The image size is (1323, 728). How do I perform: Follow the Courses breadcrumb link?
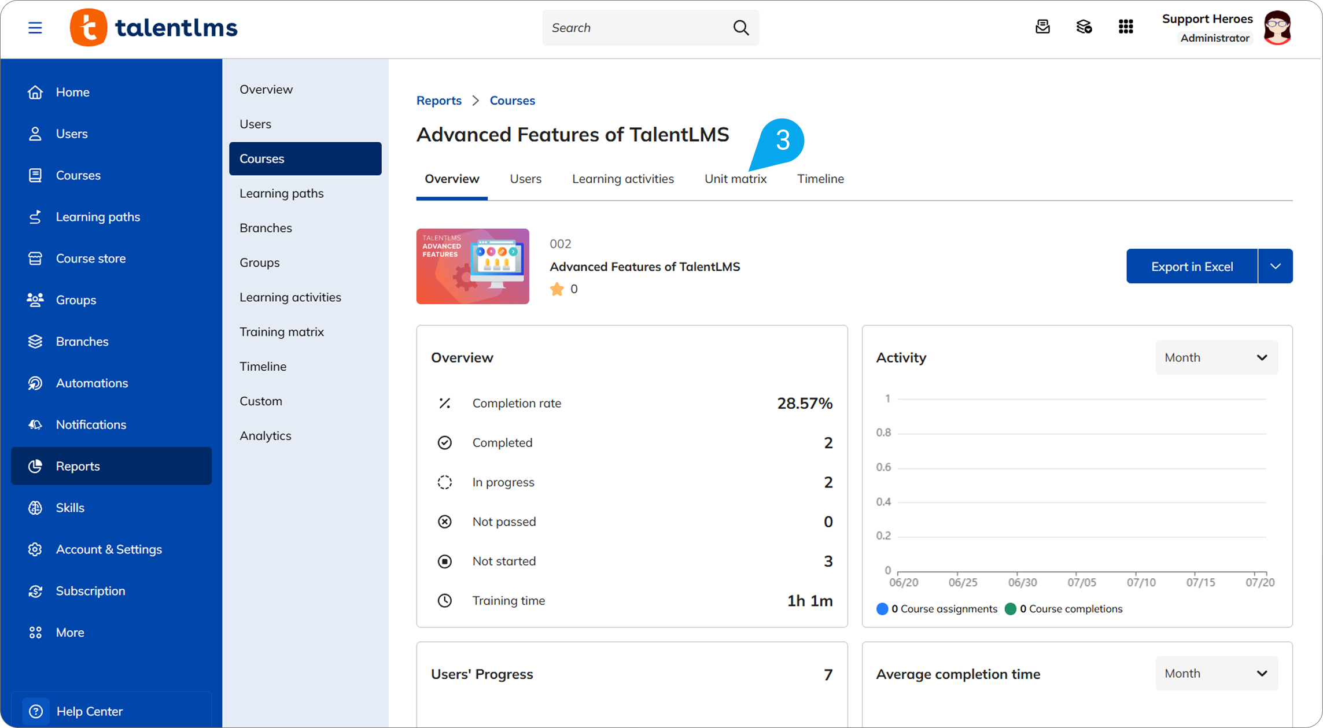pyautogui.click(x=513, y=101)
